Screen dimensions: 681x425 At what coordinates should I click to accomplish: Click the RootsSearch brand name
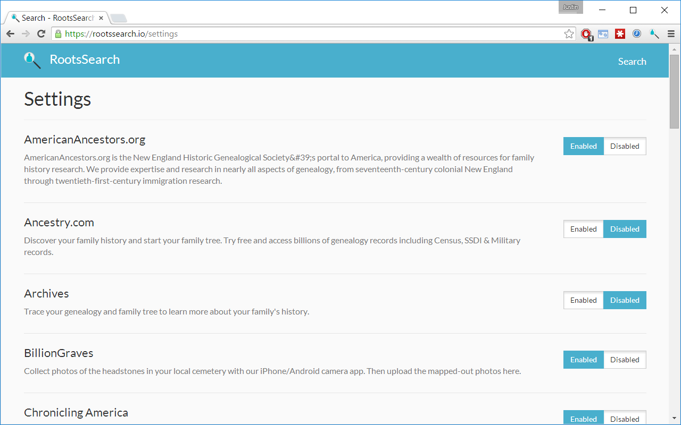coord(85,59)
